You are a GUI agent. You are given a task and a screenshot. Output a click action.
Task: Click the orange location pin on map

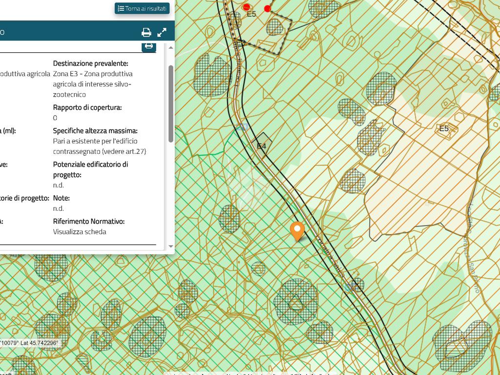click(297, 229)
